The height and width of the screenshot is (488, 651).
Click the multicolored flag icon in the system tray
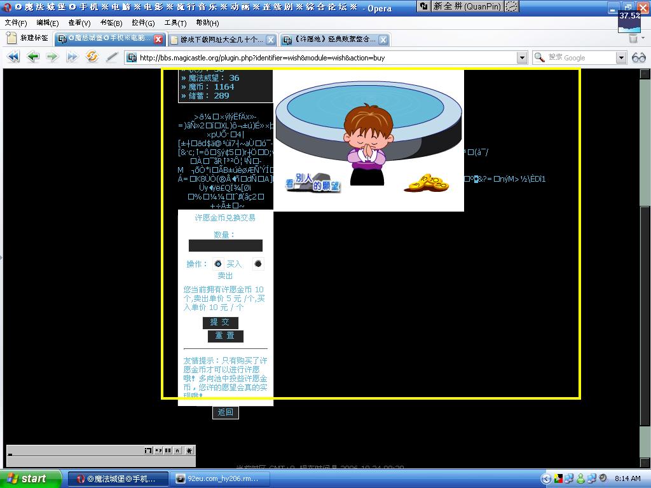click(x=558, y=478)
